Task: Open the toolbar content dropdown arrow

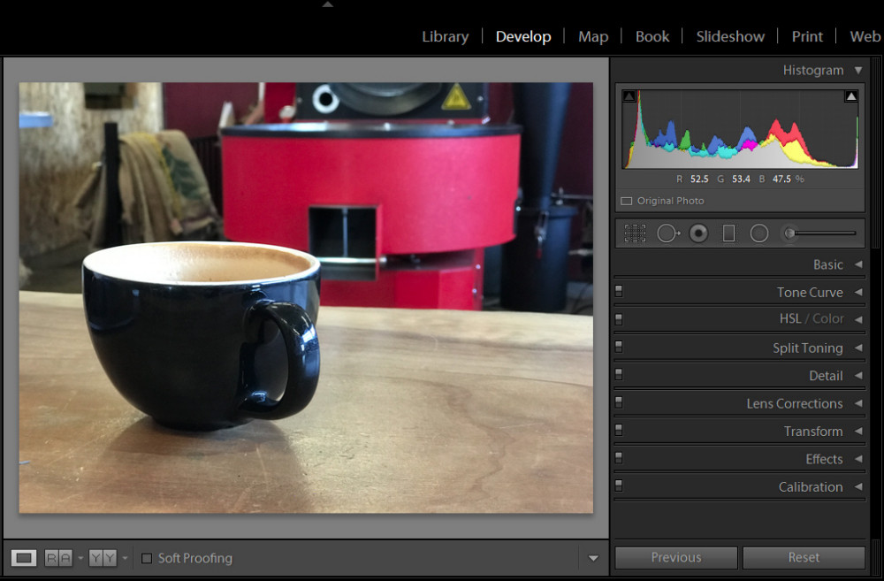Action: click(593, 558)
